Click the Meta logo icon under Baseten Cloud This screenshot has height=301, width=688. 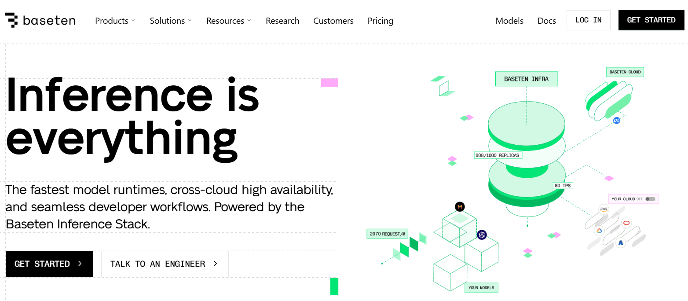point(616,120)
